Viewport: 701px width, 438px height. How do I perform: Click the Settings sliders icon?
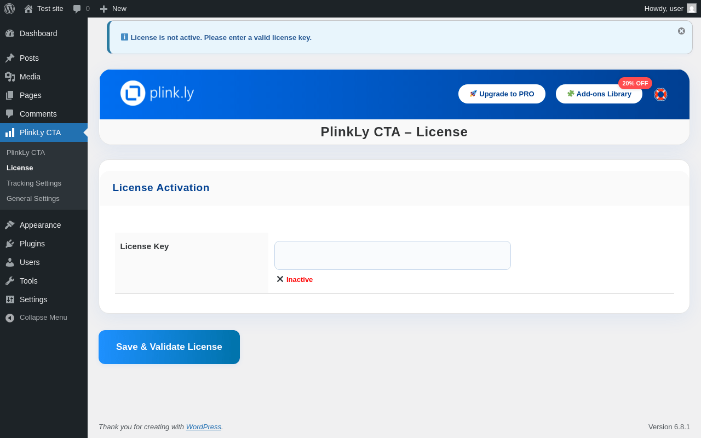(x=10, y=299)
